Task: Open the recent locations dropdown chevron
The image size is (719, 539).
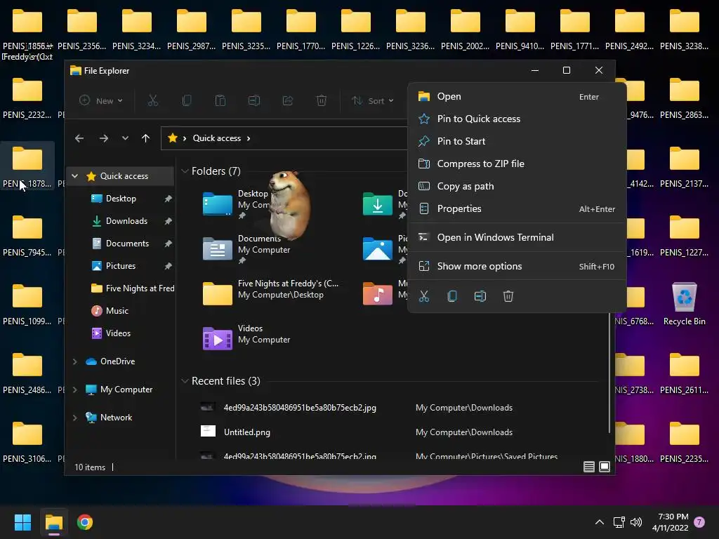Action: pyautogui.click(x=125, y=138)
